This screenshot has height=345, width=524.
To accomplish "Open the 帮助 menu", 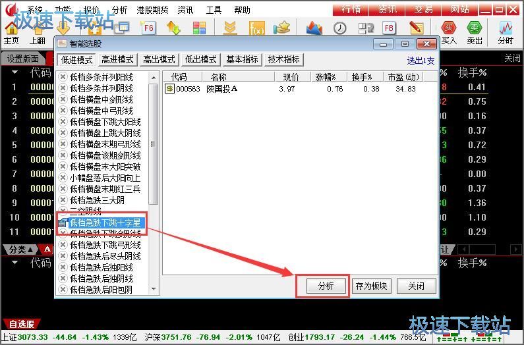I will click(242, 10).
